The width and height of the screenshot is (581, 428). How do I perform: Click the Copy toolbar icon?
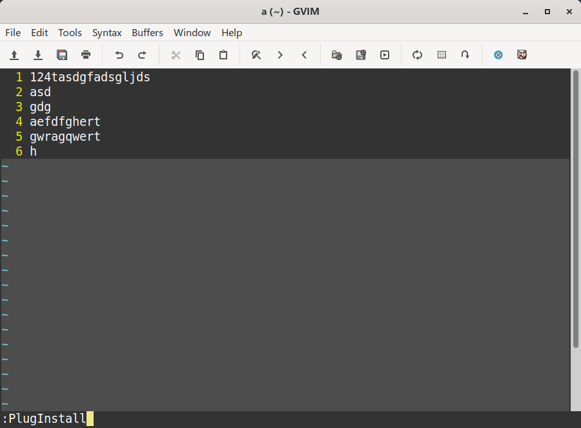click(199, 55)
